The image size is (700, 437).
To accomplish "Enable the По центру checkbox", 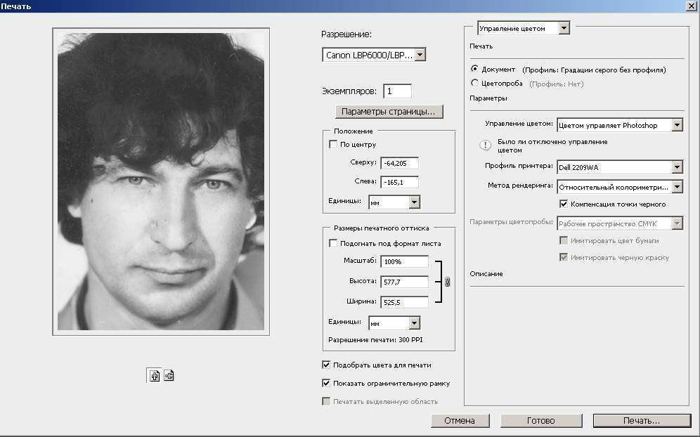I will [333, 145].
